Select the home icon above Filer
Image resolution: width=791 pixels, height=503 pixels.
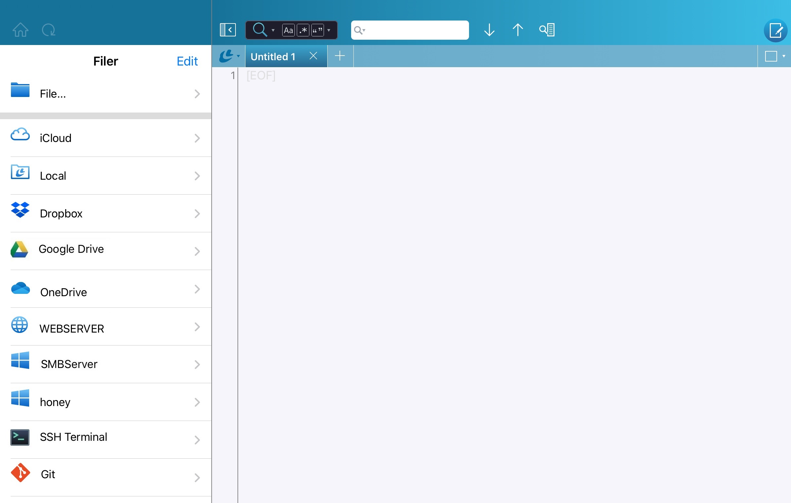click(20, 29)
